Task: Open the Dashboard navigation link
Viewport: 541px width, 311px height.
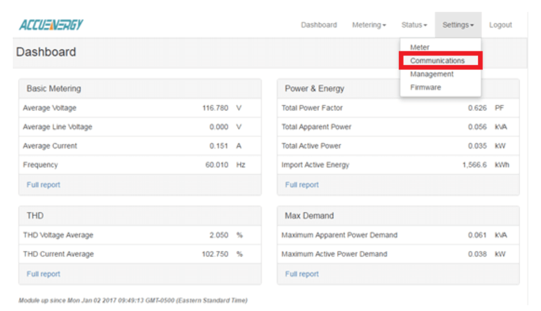Action: (319, 25)
